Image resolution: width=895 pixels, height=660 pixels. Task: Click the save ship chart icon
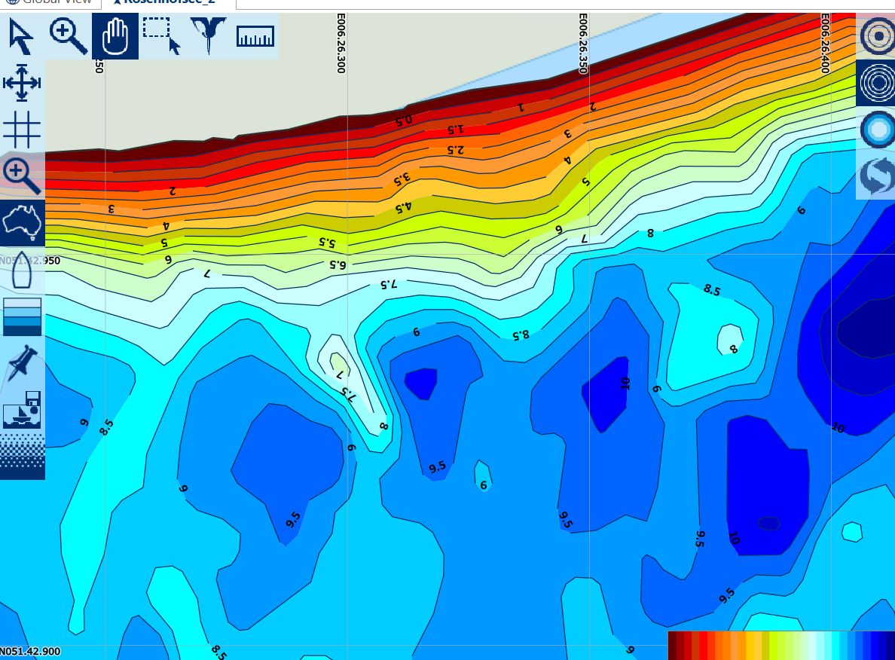click(x=22, y=410)
